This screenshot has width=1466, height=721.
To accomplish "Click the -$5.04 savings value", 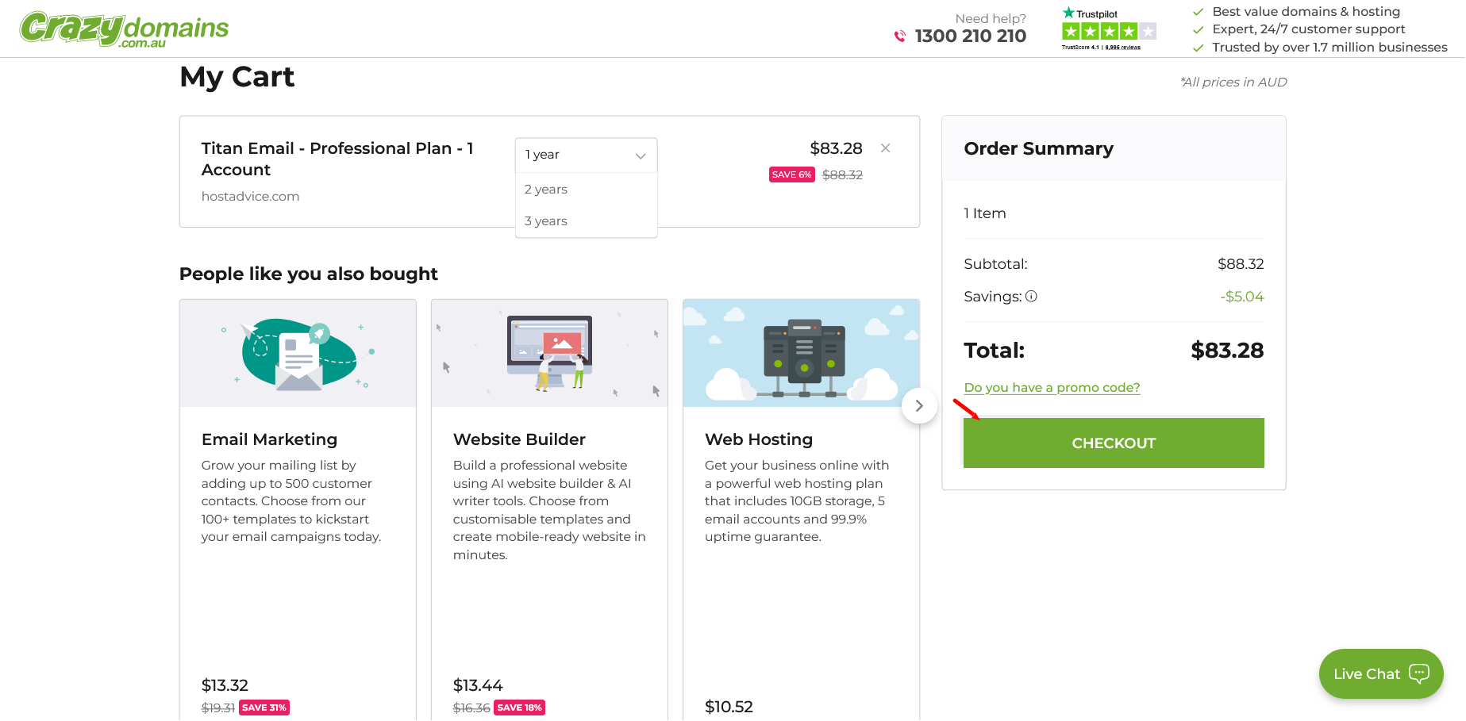I will click(x=1242, y=297).
